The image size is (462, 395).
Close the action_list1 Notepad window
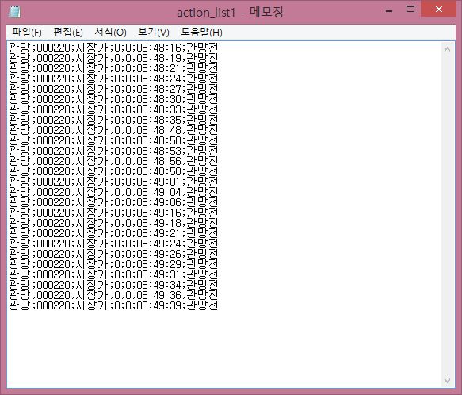(x=439, y=10)
